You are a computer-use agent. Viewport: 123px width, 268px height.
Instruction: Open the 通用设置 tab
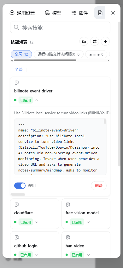point(22,13)
